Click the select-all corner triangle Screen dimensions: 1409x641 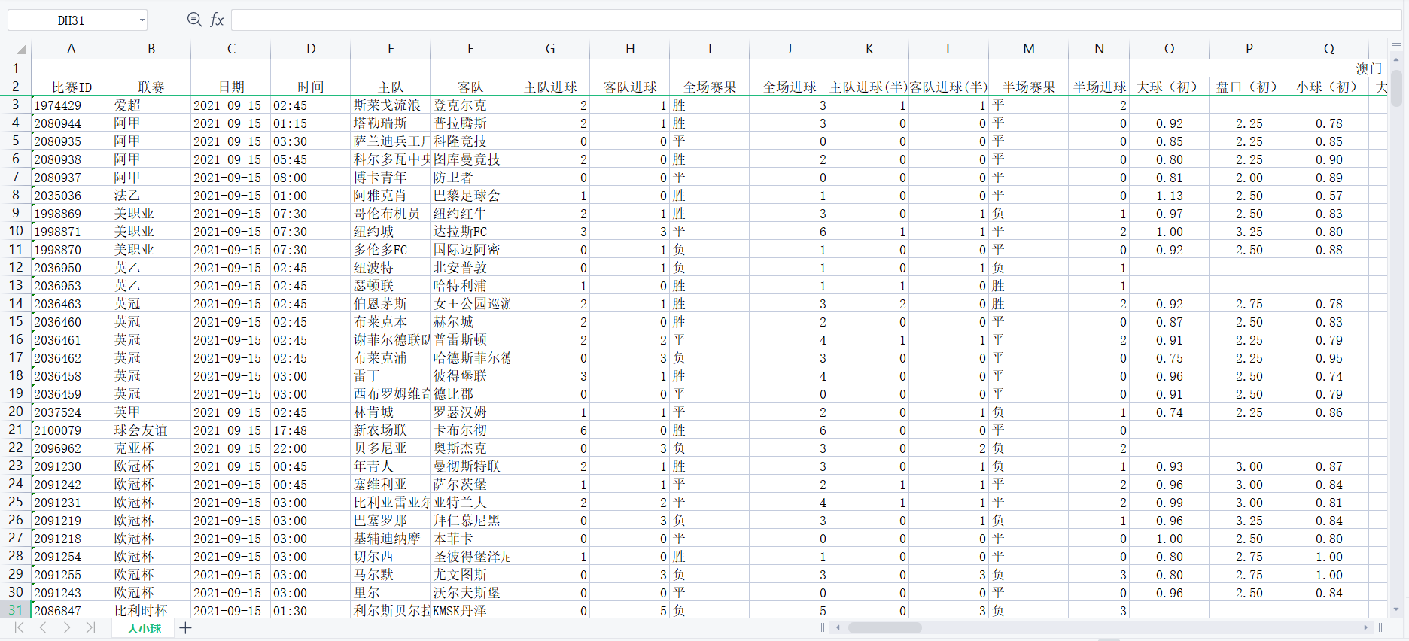(x=21, y=50)
